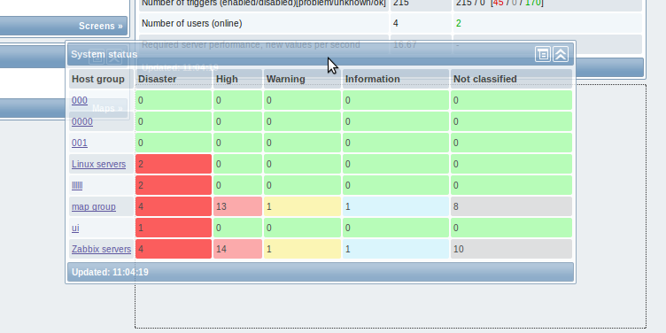Click the System status title bar
Screen dimensions: 666x333
[321, 54]
